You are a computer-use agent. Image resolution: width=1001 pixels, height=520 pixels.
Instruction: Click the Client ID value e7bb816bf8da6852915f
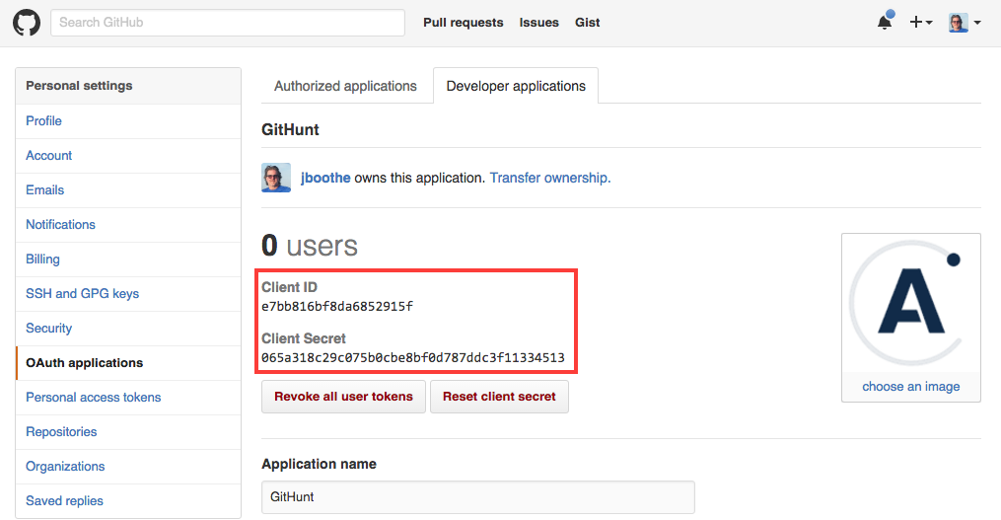click(x=337, y=307)
